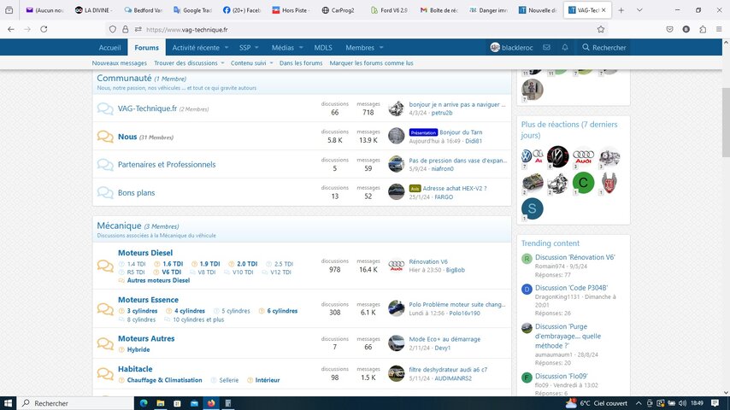Click the forum icon beside Nous
This screenshot has height=410, width=730.
pos(105,137)
